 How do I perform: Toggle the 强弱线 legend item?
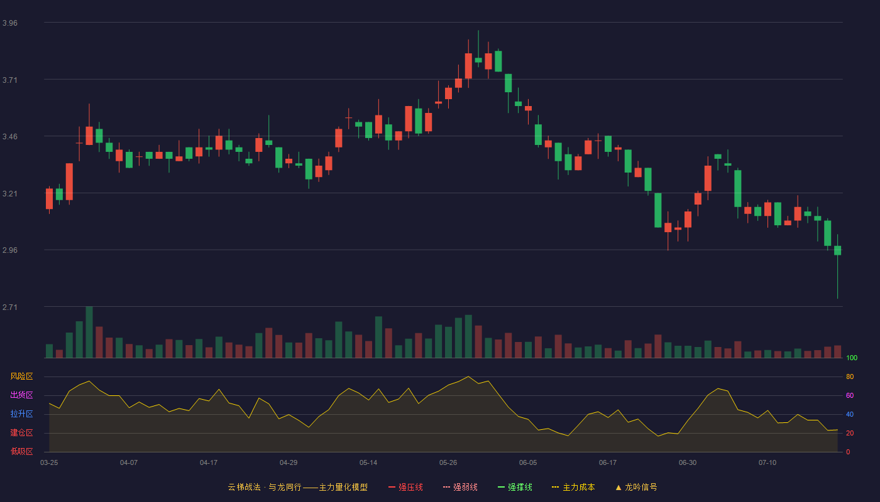click(460, 487)
